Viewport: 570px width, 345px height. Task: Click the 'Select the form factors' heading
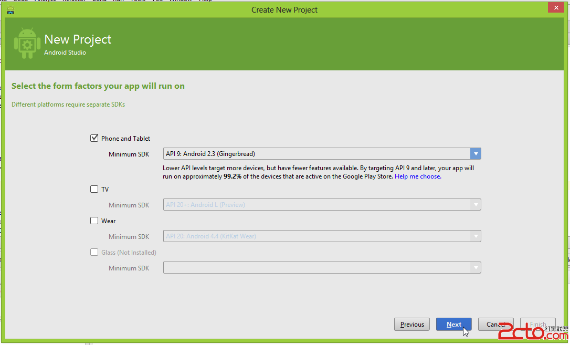coord(98,86)
